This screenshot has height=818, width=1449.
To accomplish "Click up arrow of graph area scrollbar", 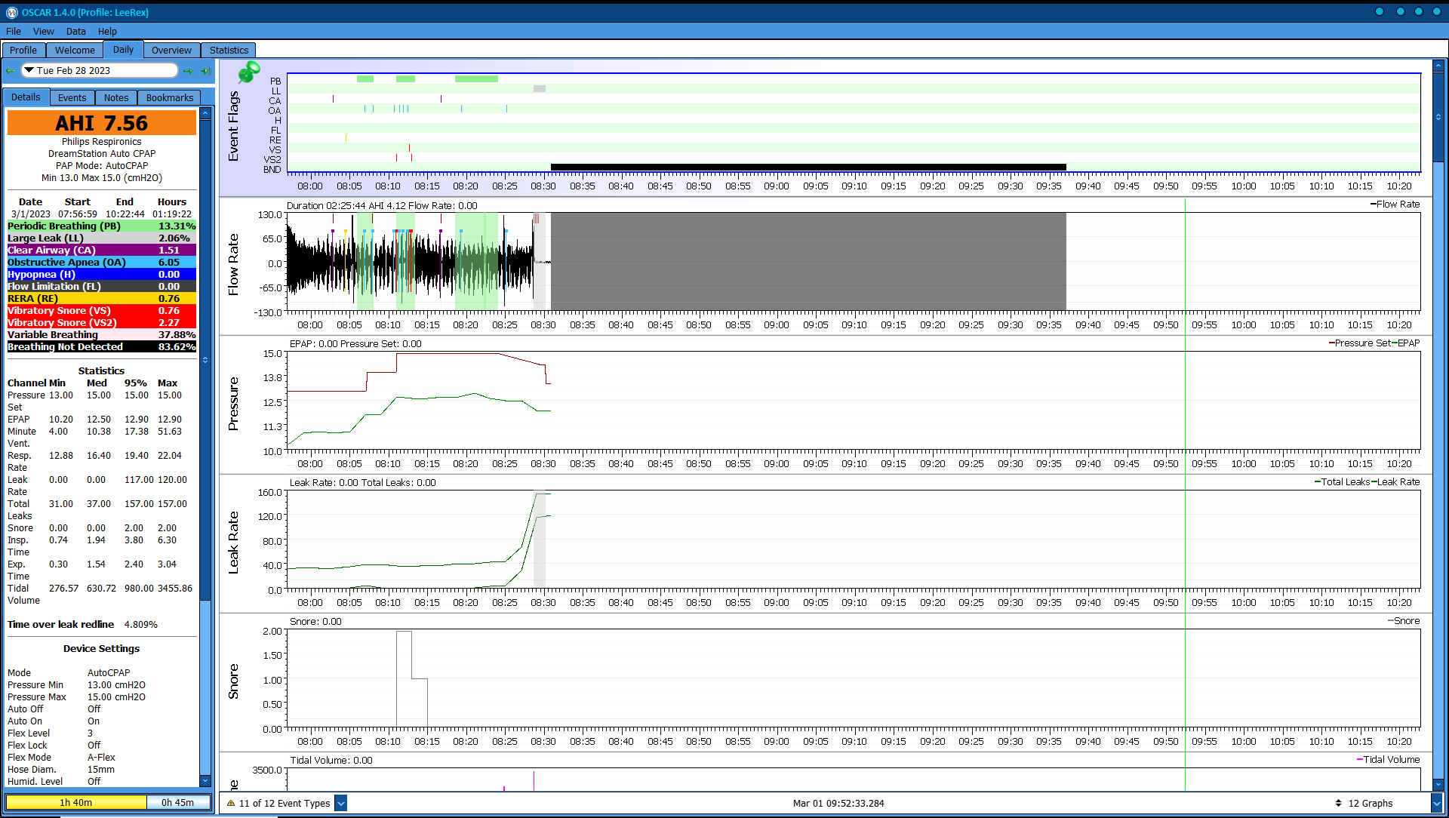I will coord(1438,66).
